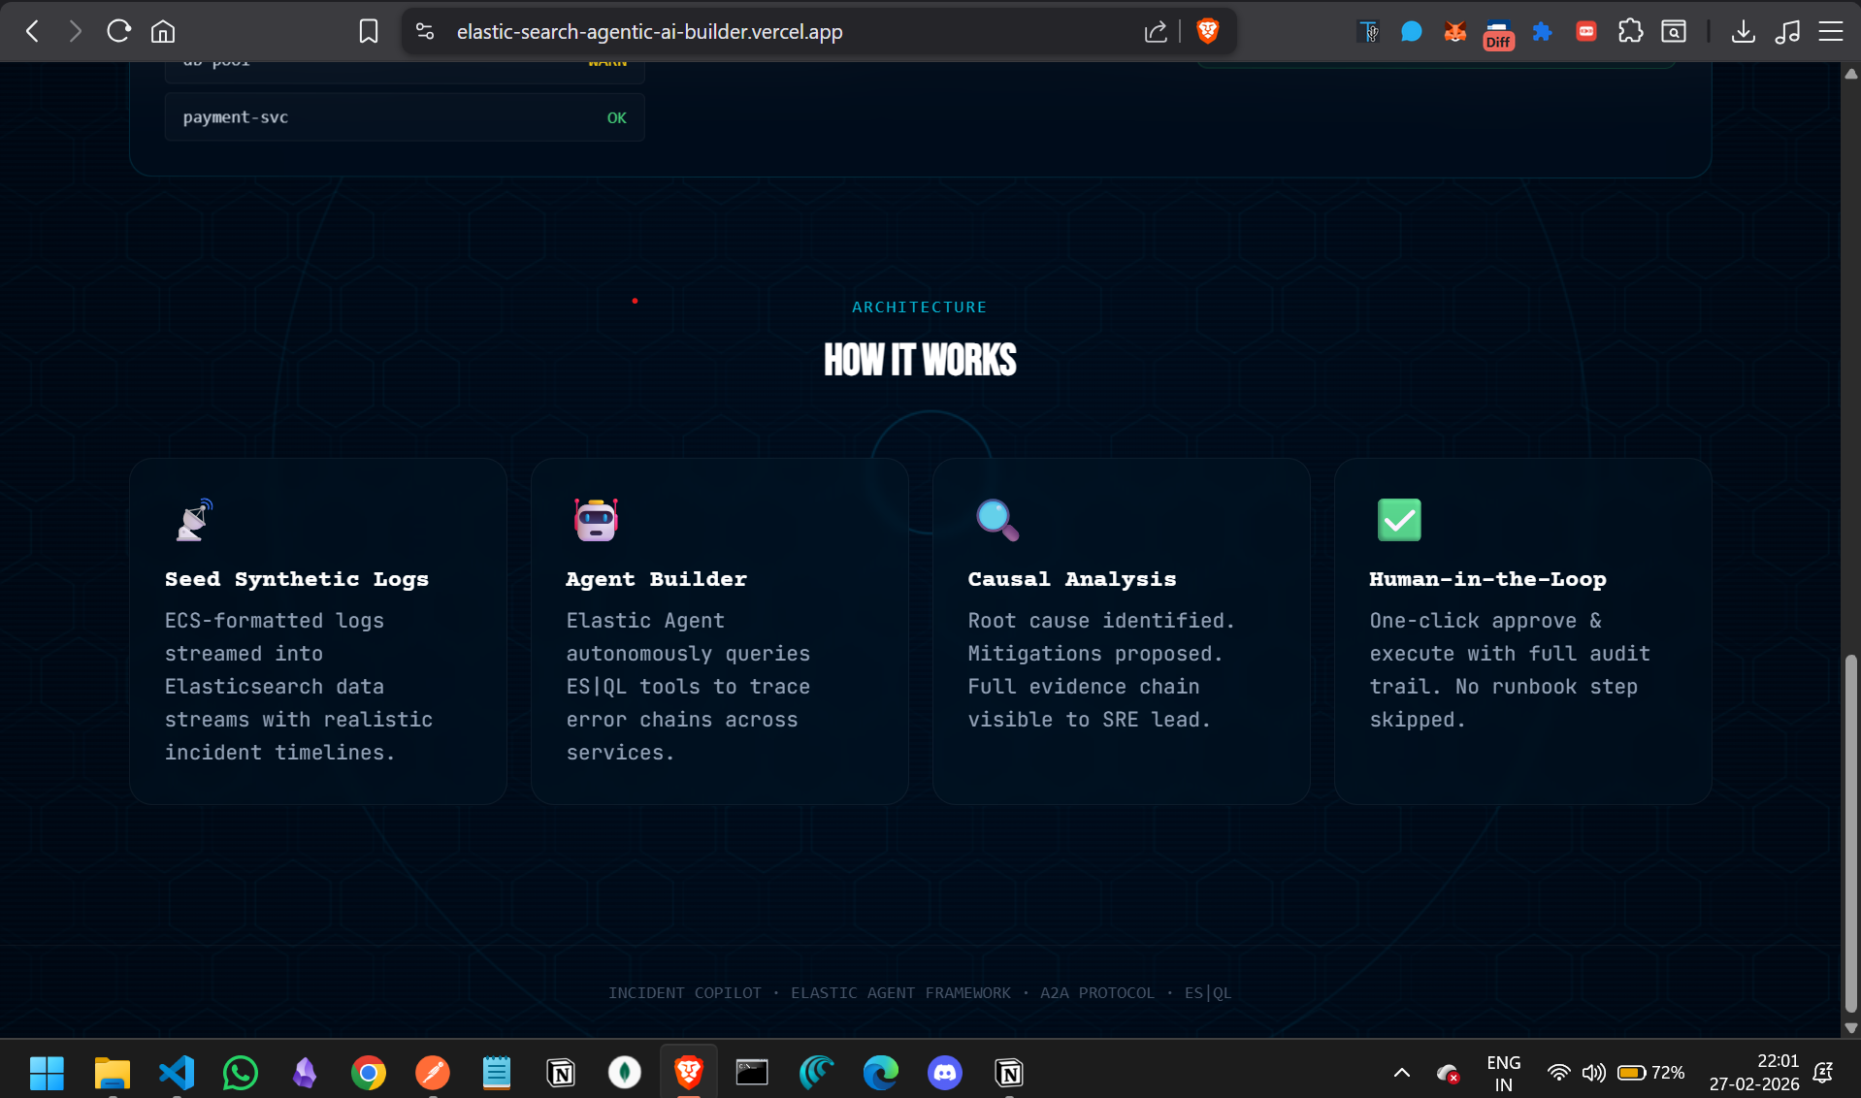The height and width of the screenshot is (1098, 1861).
Task: Open WhatsApp from the taskbar
Action: (241, 1073)
